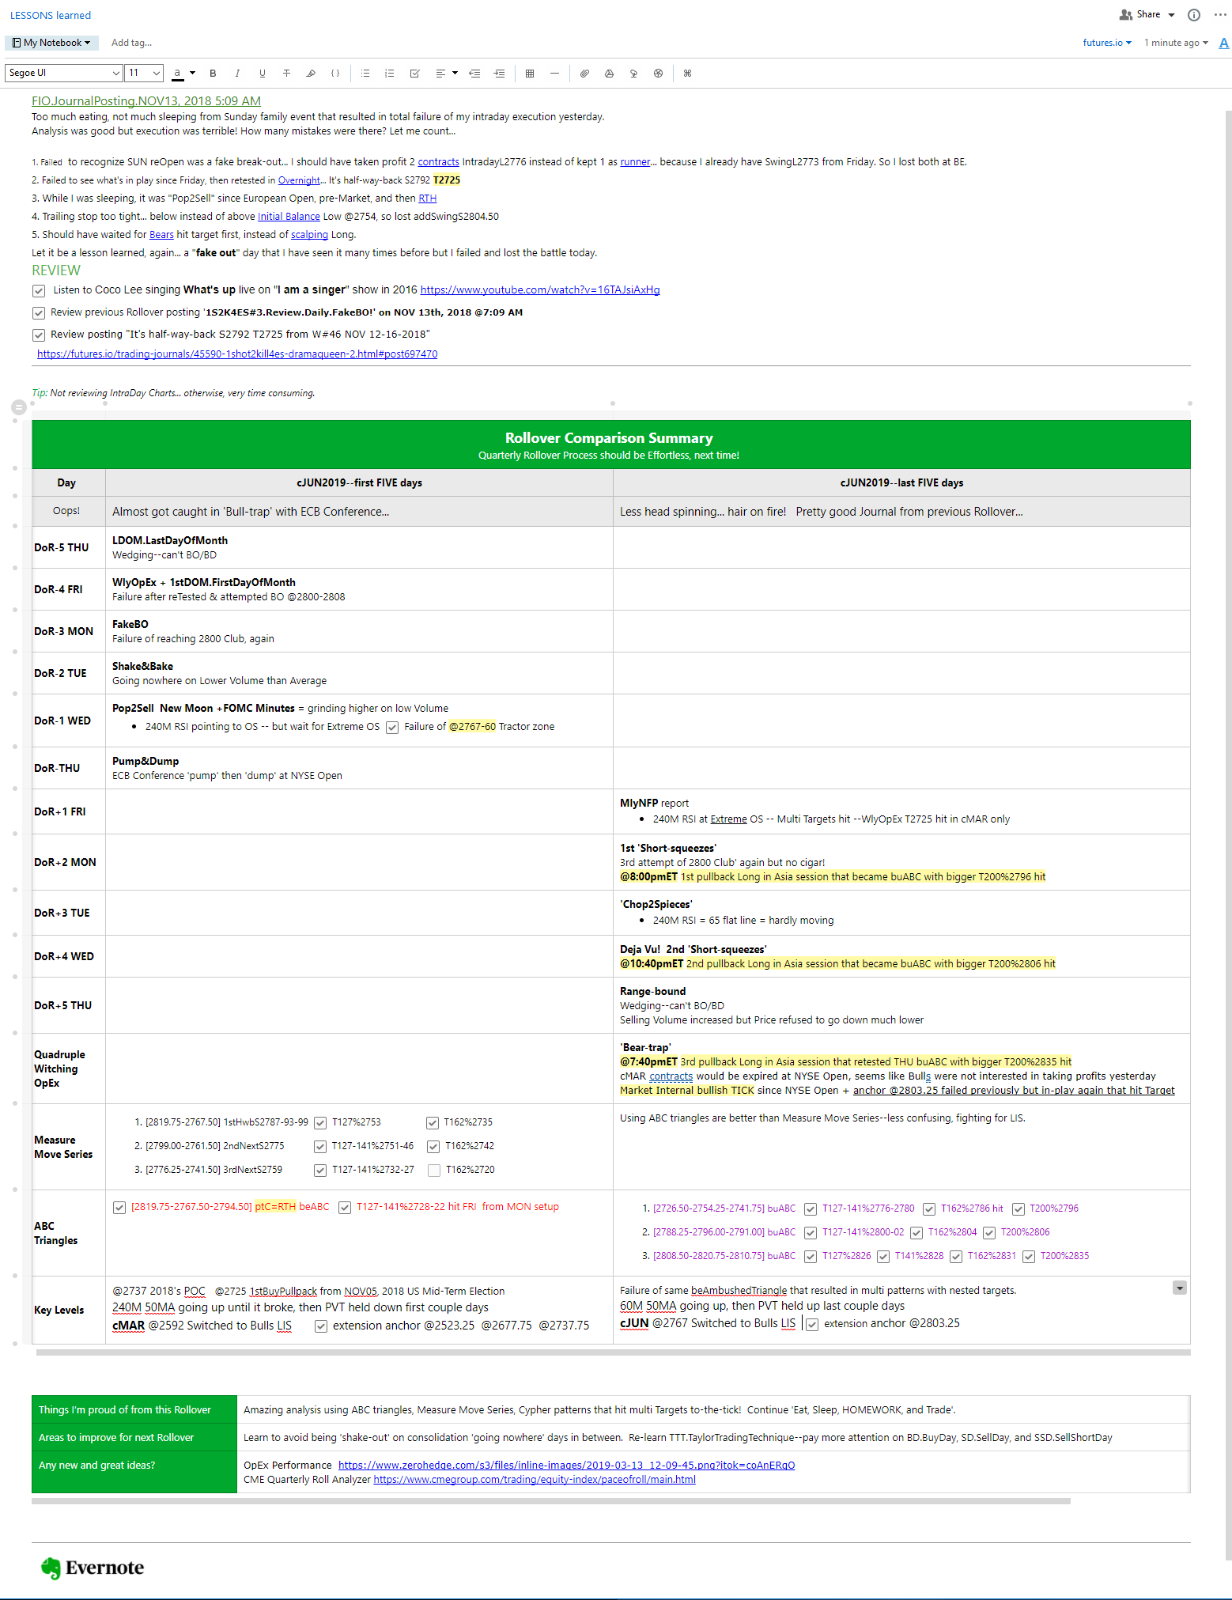Check the empty T162%2720 checkbox
The image size is (1232, 1600).
[434, 1171]
